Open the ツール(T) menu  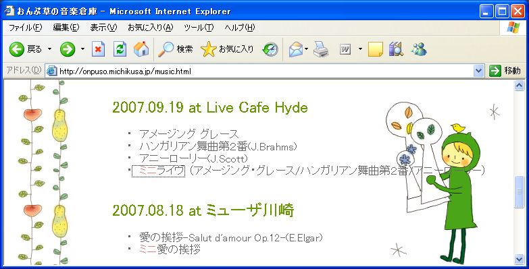point(199,28)
